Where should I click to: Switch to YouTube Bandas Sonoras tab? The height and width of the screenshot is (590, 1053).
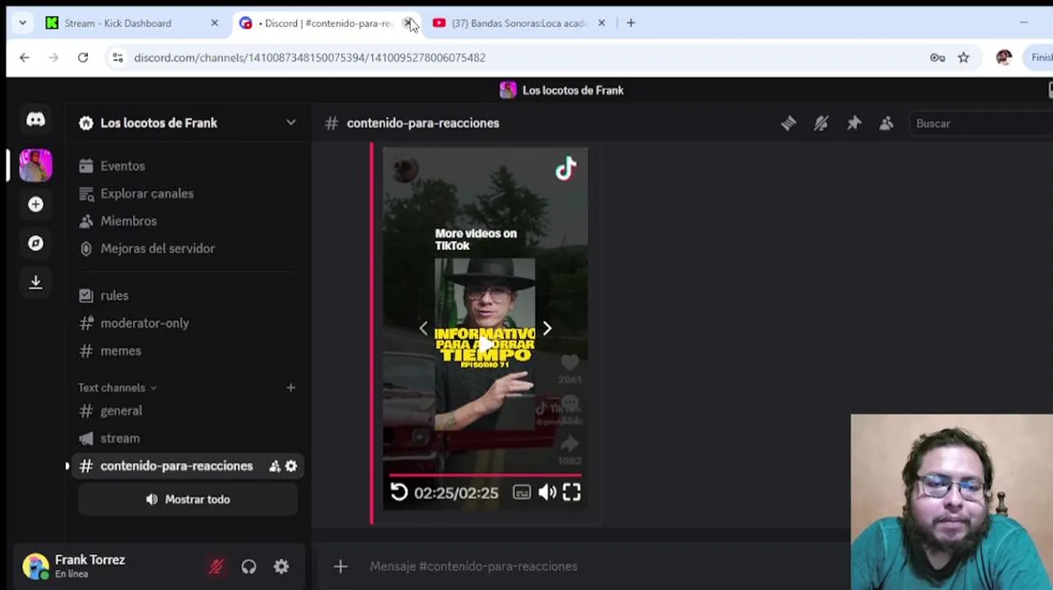(x=518, y=23)
